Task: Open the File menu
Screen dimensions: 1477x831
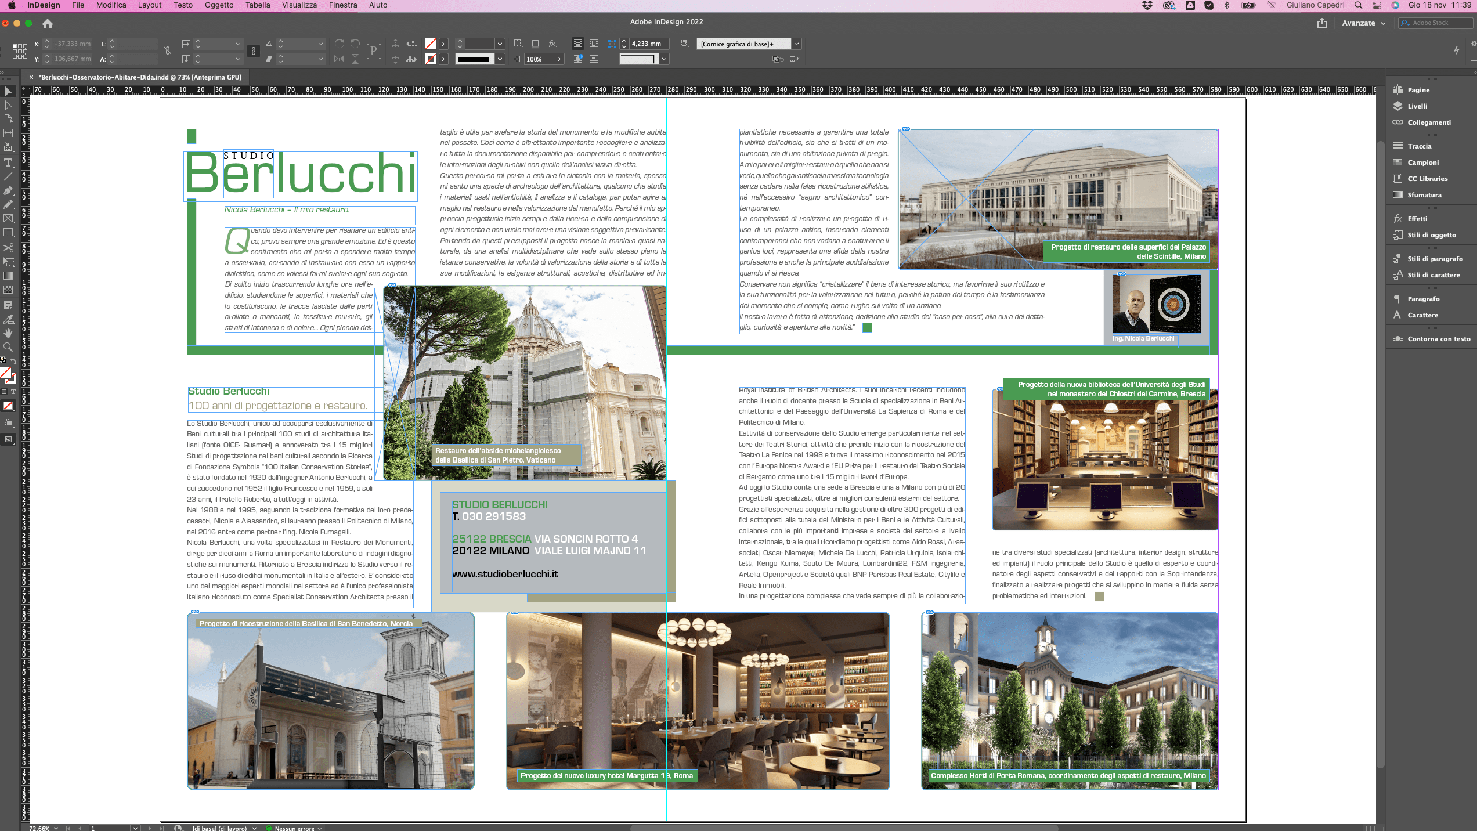Action: (x=78, y=5)
